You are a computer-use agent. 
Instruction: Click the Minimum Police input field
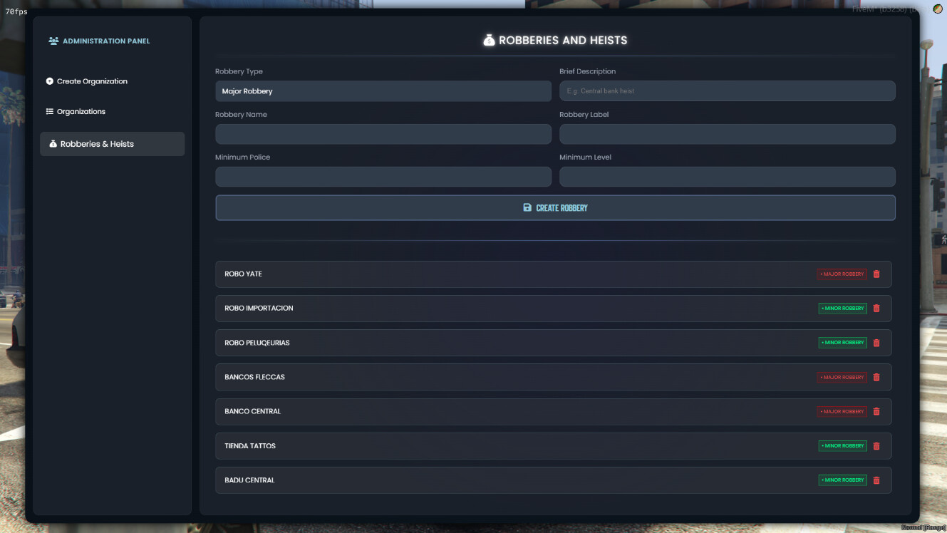click(x=383, y=176)
